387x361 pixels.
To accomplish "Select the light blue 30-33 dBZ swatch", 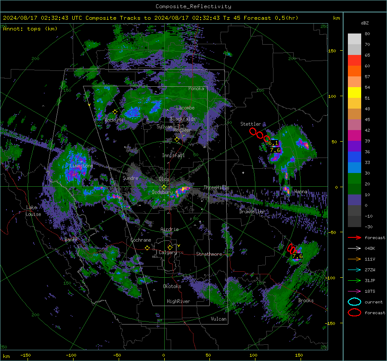I will (x=354, y=168).
